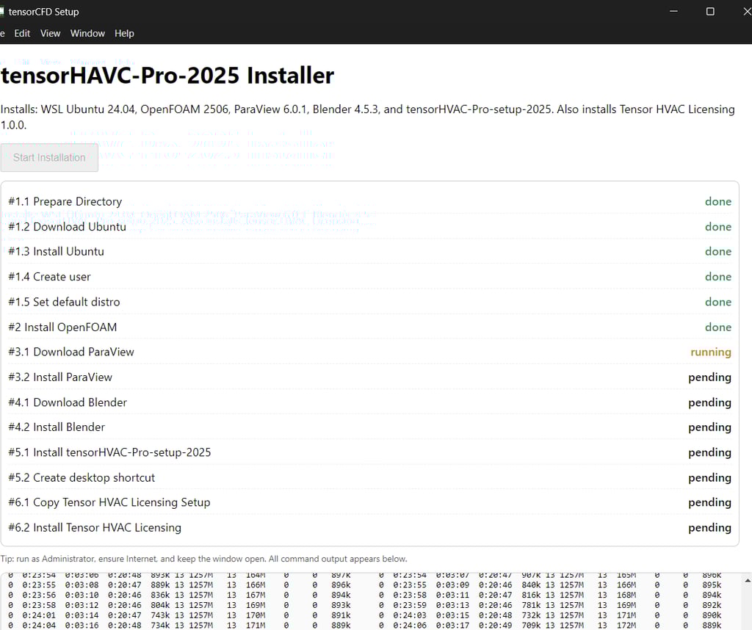The height and width of the screenshot is (630, 752).
Task: Select the '#3.2 Install ParaView' step
Action: point(370,377)
